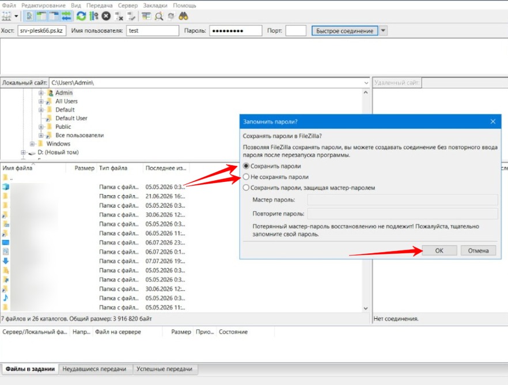Sort by the Последнее из... column header
The height and width of the screenshot is (385, 508).
coord(166,168)
